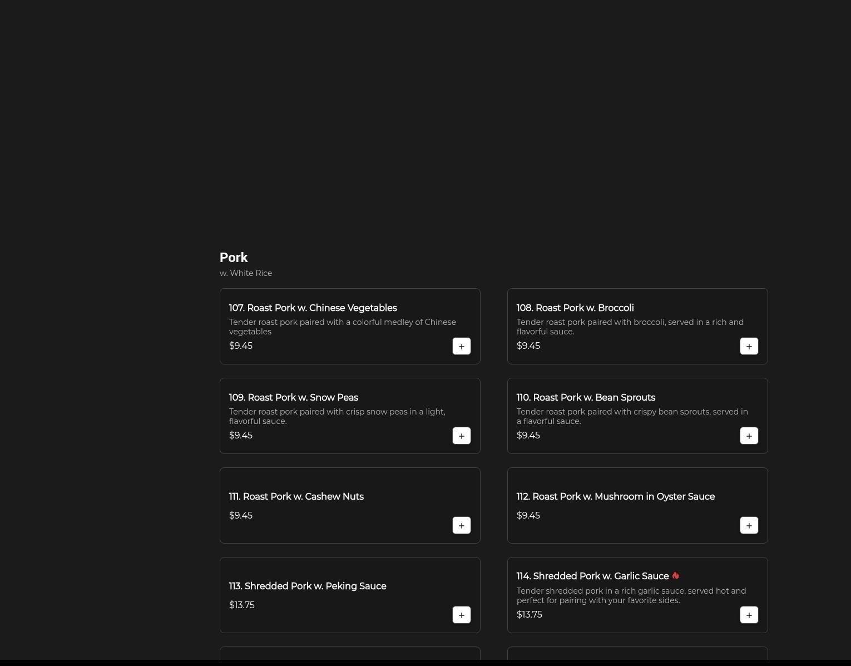Screen dimensions: 851x666
Task: Click the spicy flame icon on item 114
Action: (675, 576)
